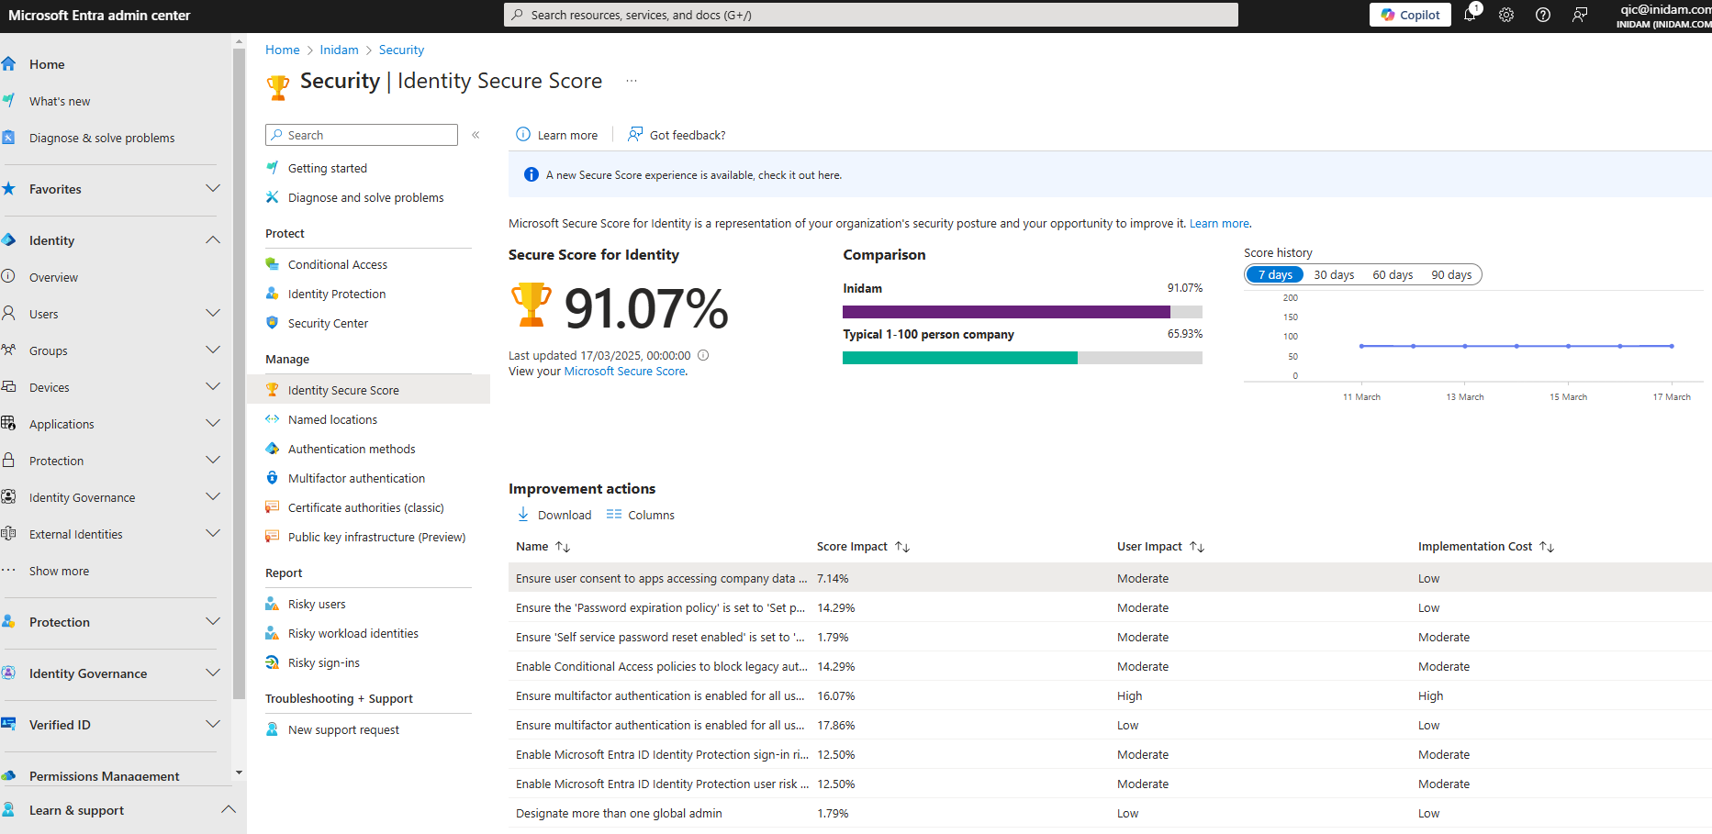Open the Risky users report
Screen dimensions: 1712x834
click(317, 604)
